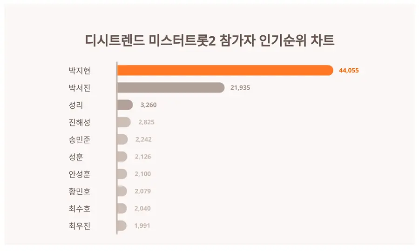419x251 pixels.
Task: Click the 2,242 value label
Action: (x=143, y=139)
